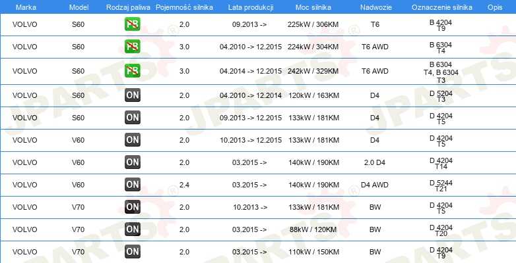Click the petrol icon in the 242kW / 329KM row
The height and width of the screenshot is (263, 516).
tap(132, 71)
